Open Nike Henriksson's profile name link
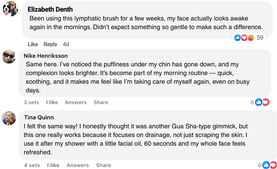This screenshot has height=169, width=277. pyautogui.click(x=46, y=56)
